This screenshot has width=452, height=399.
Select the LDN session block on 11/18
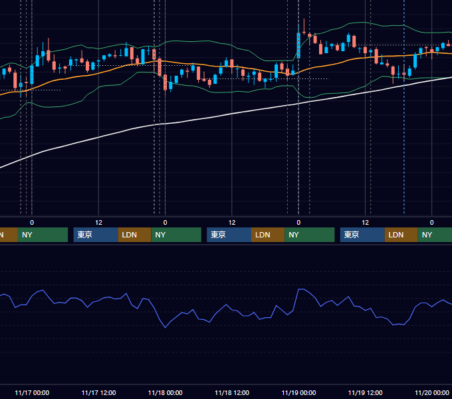(x=268, y=235)
